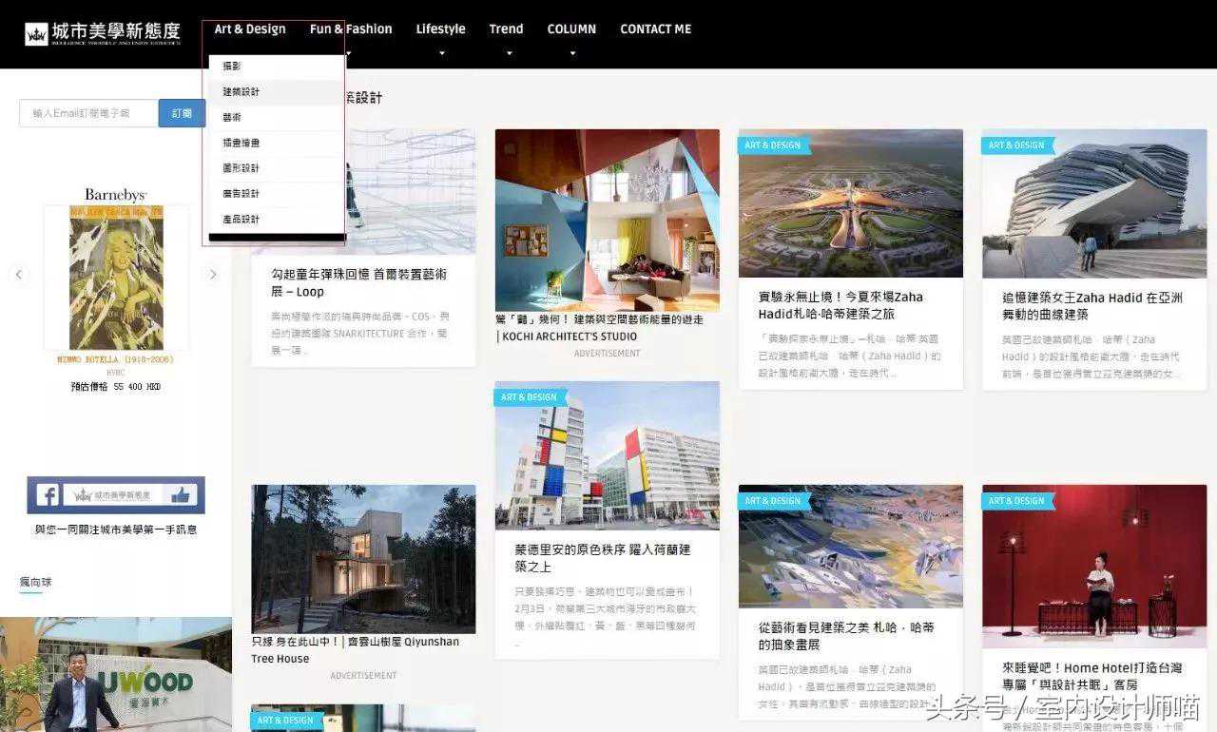
Task: Click Art & Design tag on airport image
Action: pos(771,145)
